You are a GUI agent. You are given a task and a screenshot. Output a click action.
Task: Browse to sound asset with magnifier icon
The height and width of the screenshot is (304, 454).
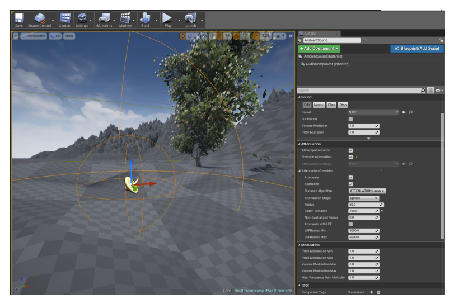[x=410, y=112]
